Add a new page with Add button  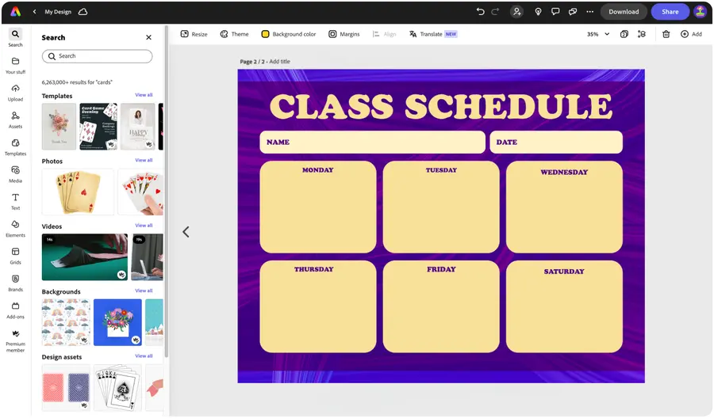pos(691,34)
